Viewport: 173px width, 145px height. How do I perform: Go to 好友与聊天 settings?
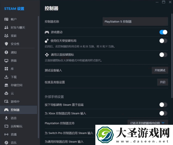[x=19, y=27]
